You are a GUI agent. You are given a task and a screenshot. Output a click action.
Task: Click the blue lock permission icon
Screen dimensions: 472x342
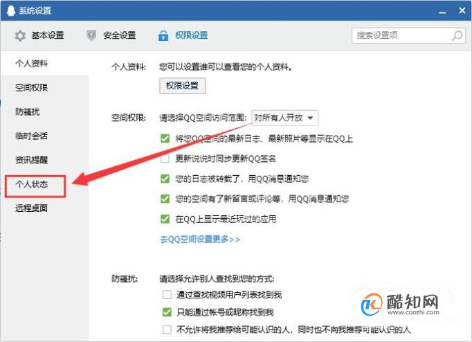pyautogui.click(x=163, y=35)
